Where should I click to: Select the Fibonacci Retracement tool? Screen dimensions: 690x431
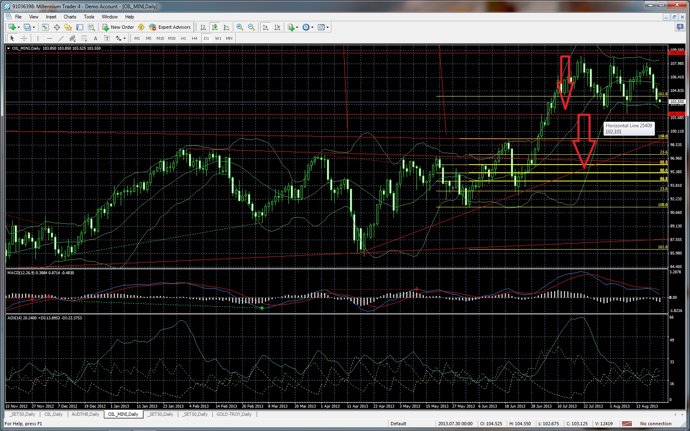click(x=84, y=38)
